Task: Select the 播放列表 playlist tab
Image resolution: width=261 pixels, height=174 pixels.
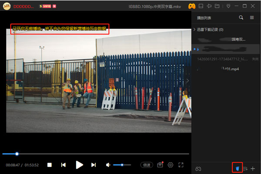Action: (x=204, y=18)
